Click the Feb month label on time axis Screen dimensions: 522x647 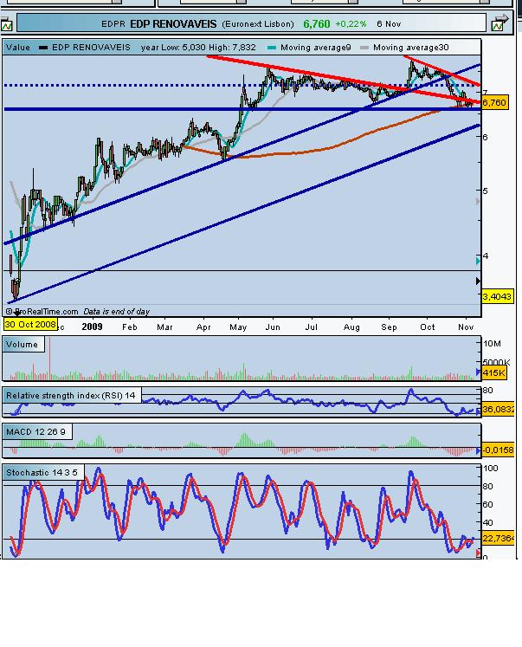point(130,327)
